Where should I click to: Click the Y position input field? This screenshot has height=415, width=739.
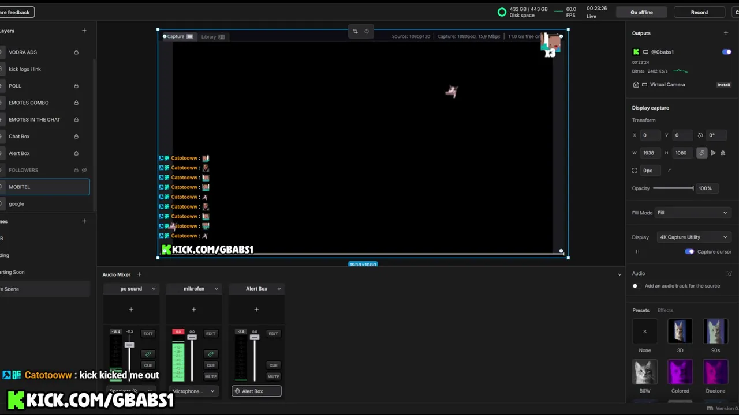(682, 135)
